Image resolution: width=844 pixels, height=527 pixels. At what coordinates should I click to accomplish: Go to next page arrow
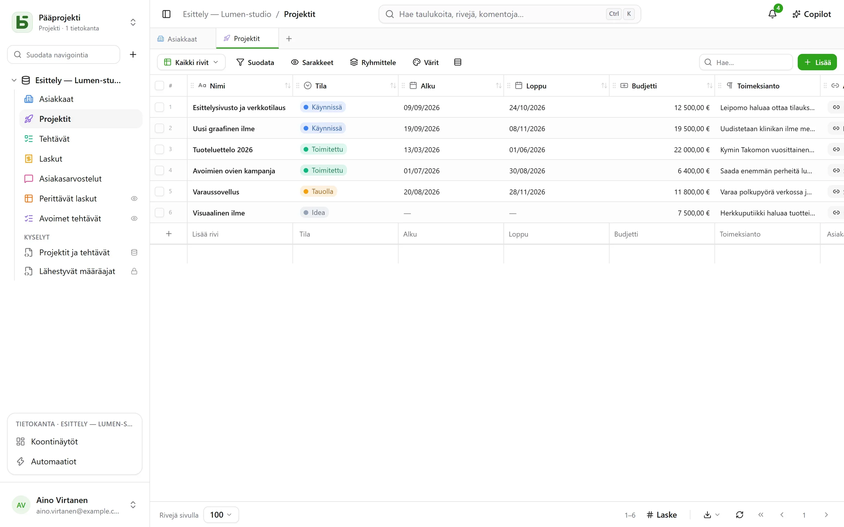(x=826, y=515)
